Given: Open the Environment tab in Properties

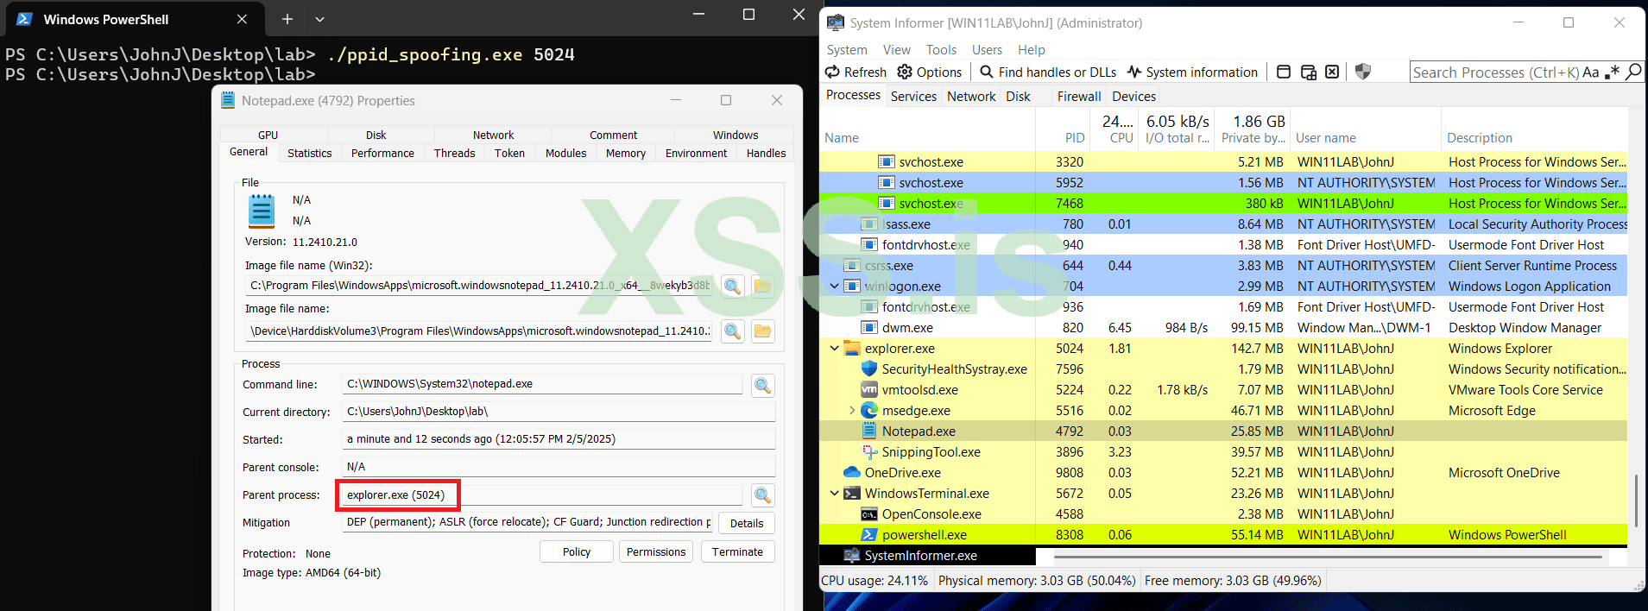Looking at the screenshot, I should 696,153.
